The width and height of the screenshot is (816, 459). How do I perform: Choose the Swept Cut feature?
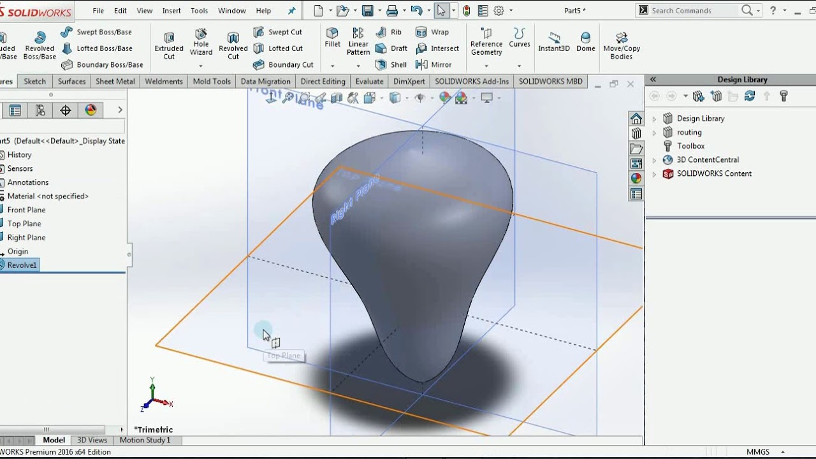coord(277,32)
